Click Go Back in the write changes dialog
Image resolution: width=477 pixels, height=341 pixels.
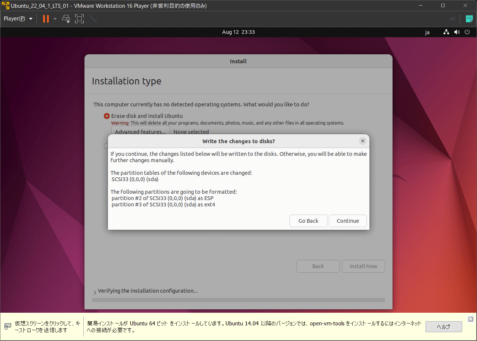[x=308, y=221]
